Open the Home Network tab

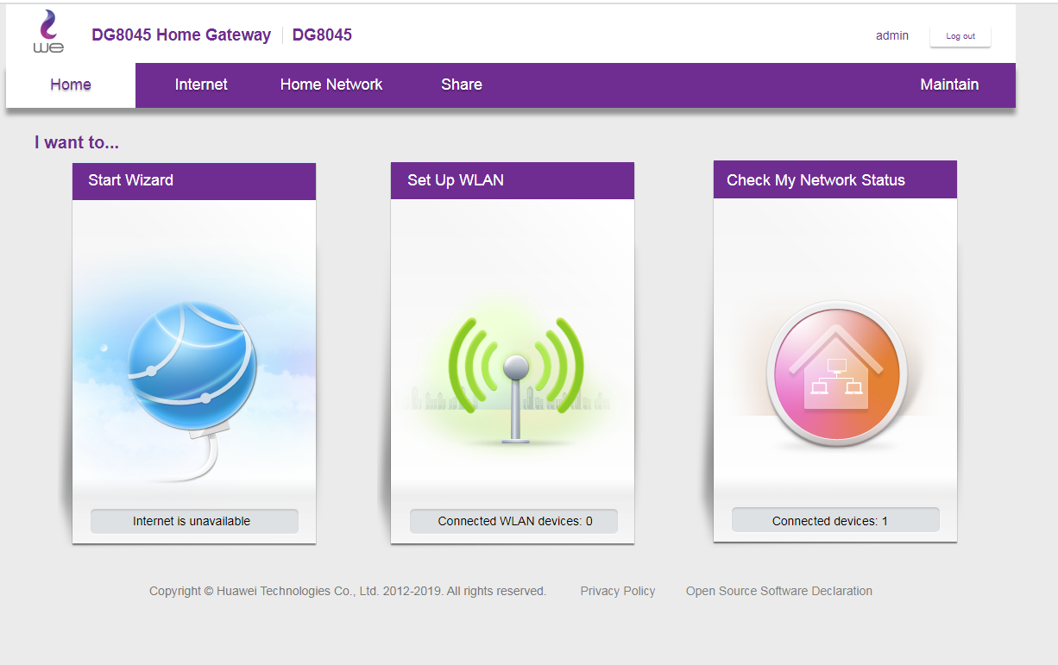click(x=331, y=85)
